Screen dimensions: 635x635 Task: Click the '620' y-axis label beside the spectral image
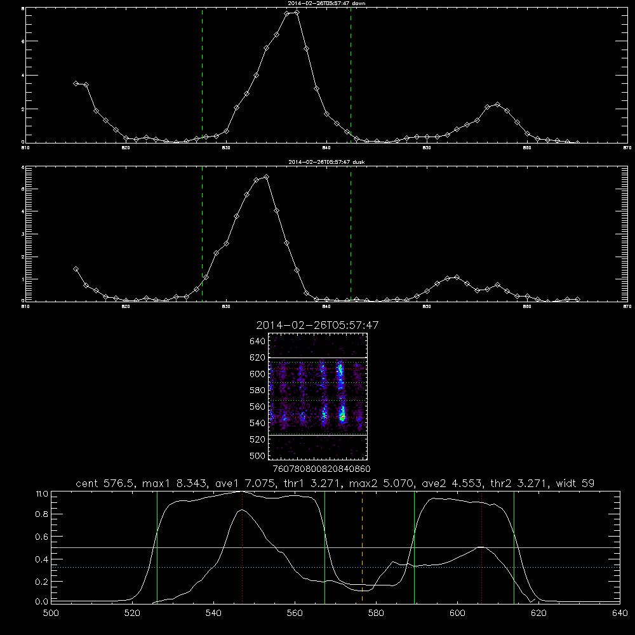coord(258,358)
